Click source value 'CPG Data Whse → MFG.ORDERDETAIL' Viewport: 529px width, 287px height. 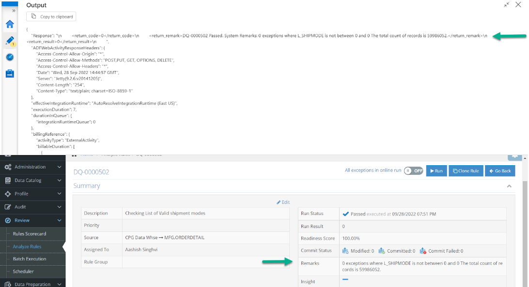pyautogui.click(x=165, y=238)
